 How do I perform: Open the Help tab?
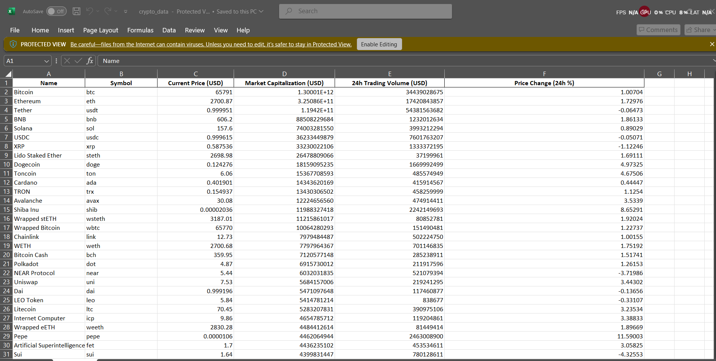click(243, 30)
